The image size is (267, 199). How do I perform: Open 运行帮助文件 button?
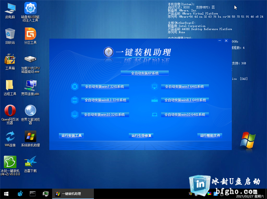210,136
